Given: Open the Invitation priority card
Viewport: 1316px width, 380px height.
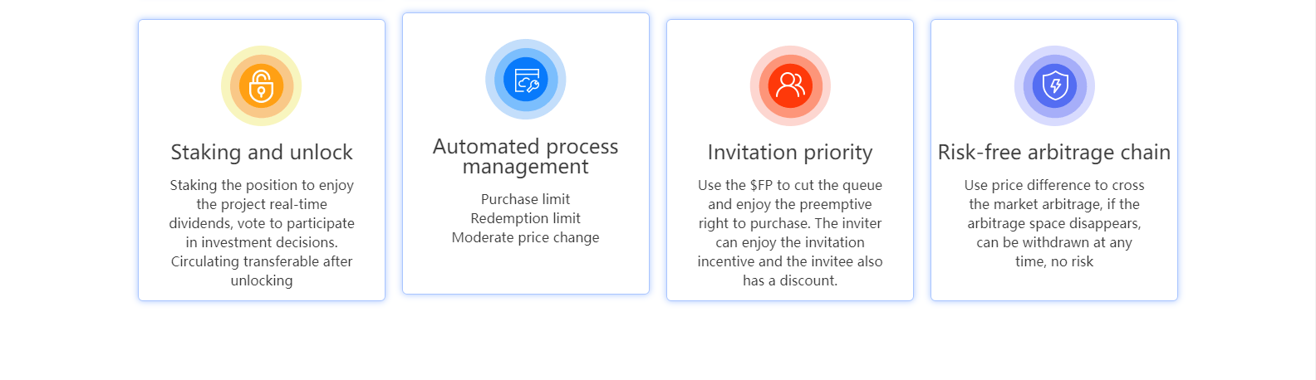Looking at the screenshot, I should coord(790,160).
